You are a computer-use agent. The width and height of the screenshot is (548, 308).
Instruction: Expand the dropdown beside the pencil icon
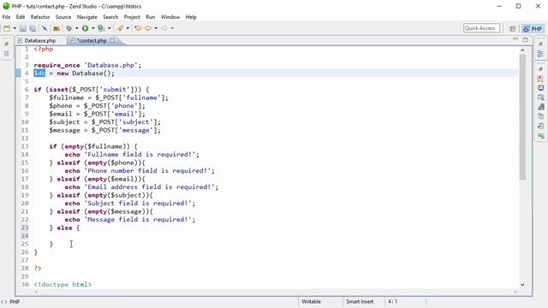[x=128, y=28]
